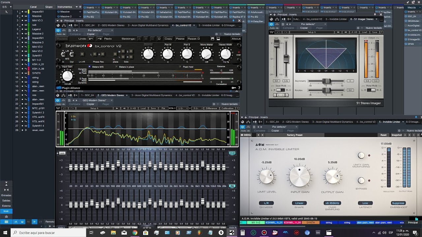Click the wrench icon in the Consola panel
Viewport: 422px width, 237px height.
click(6, 12)
